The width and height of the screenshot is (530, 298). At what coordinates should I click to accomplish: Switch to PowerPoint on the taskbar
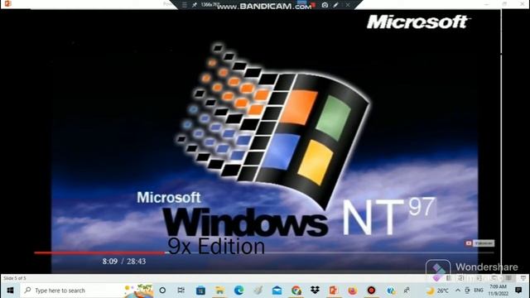334,291
